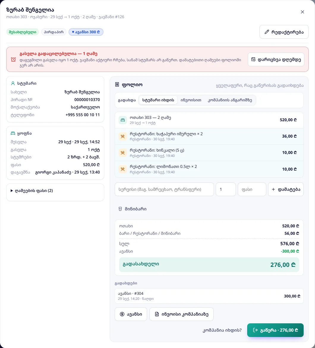Click the 2 ზრდ. + 2 ბავშ. guests value

[84, 157]
